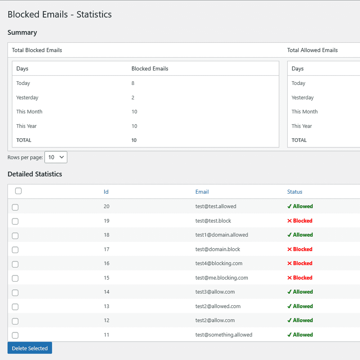
Task: Click the Blocked status icon for test@me.blocking.com
Action: click(x=289, y=278)
